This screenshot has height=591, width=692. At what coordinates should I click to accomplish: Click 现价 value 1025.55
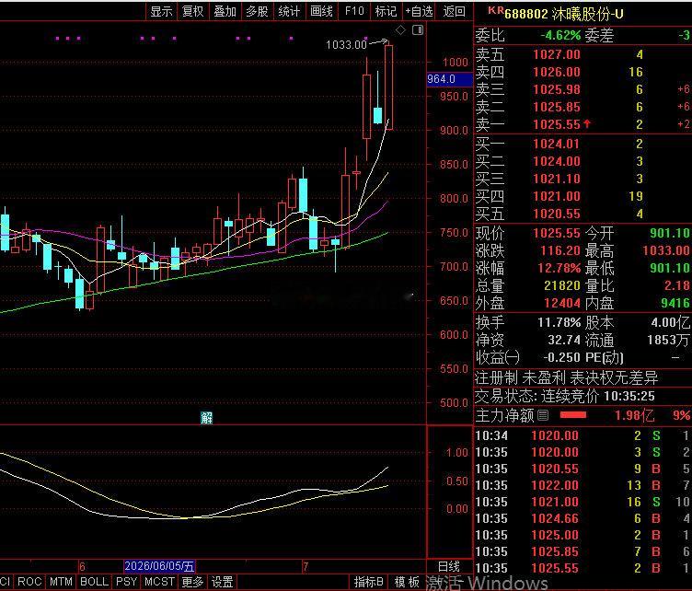(x=557, y=233)
